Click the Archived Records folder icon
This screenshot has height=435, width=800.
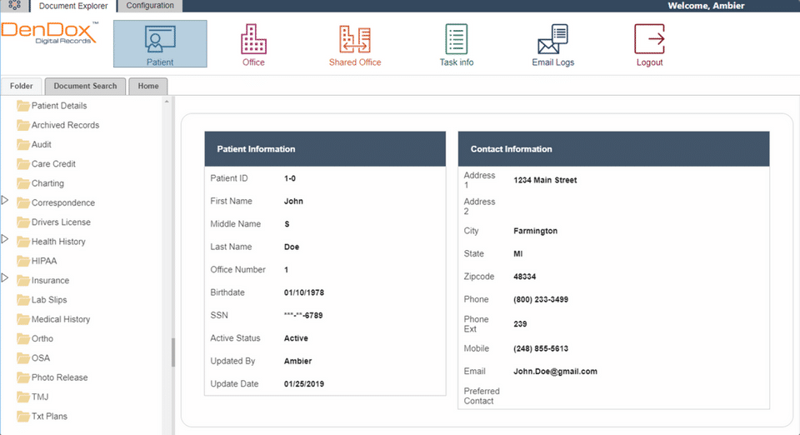[23, 125]
